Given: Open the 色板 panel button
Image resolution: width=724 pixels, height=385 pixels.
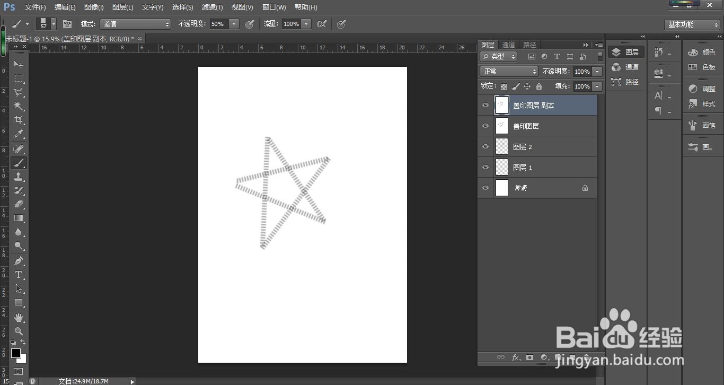Looking at the screenshot, I should pyautogui.click(x=702, y=67).
